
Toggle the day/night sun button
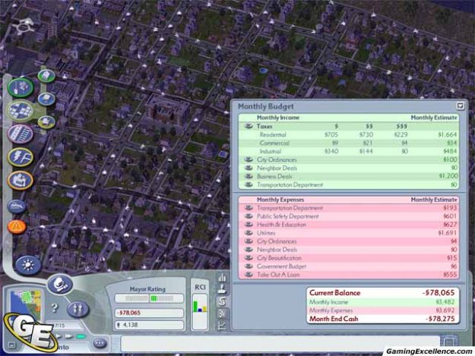28,265
